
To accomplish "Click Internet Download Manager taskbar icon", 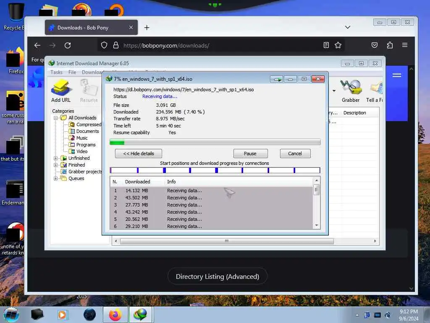I will pyautogui.click(x=140, y=315).
